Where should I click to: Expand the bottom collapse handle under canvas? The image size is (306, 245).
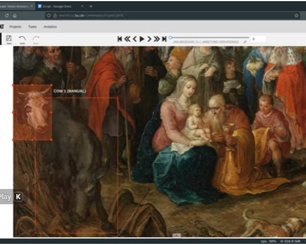[176, 235]
